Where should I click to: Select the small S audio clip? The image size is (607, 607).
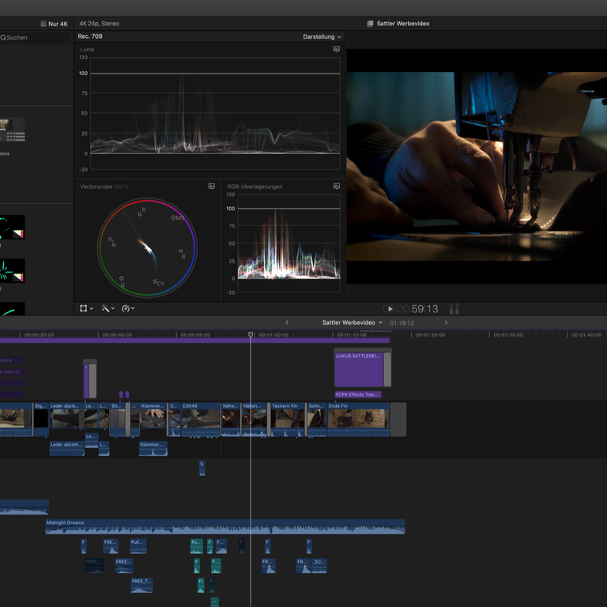(x=202, y=468)
